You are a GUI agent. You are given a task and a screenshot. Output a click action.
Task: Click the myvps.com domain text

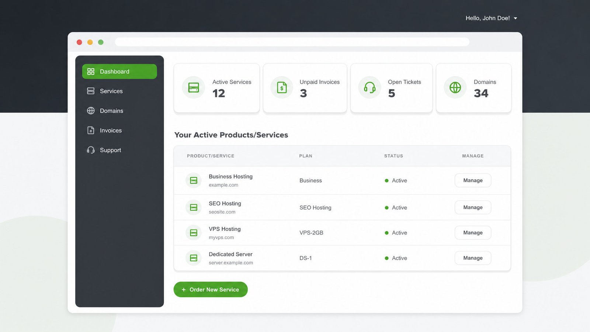pyautogui.click(x=221, y=238)
